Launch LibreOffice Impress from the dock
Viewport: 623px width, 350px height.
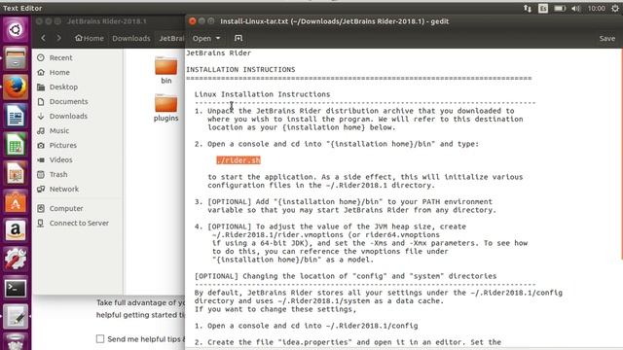(x=16, y=173)
